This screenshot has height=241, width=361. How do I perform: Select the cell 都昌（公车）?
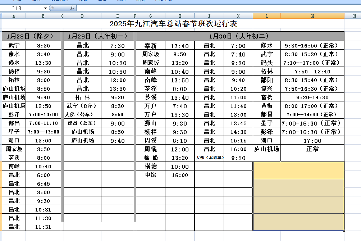pos(82,123)
